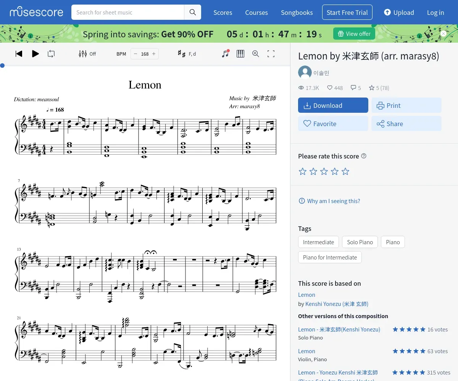Open Lemon - Yonezu Kenshi 米津玄師 version
Image resolution: width=458 pixels, height=381 pixels.
[x=338, y=372]
